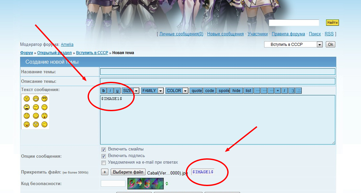
Task: Refresh the security code captcha image
Action: tap(167, 183)
